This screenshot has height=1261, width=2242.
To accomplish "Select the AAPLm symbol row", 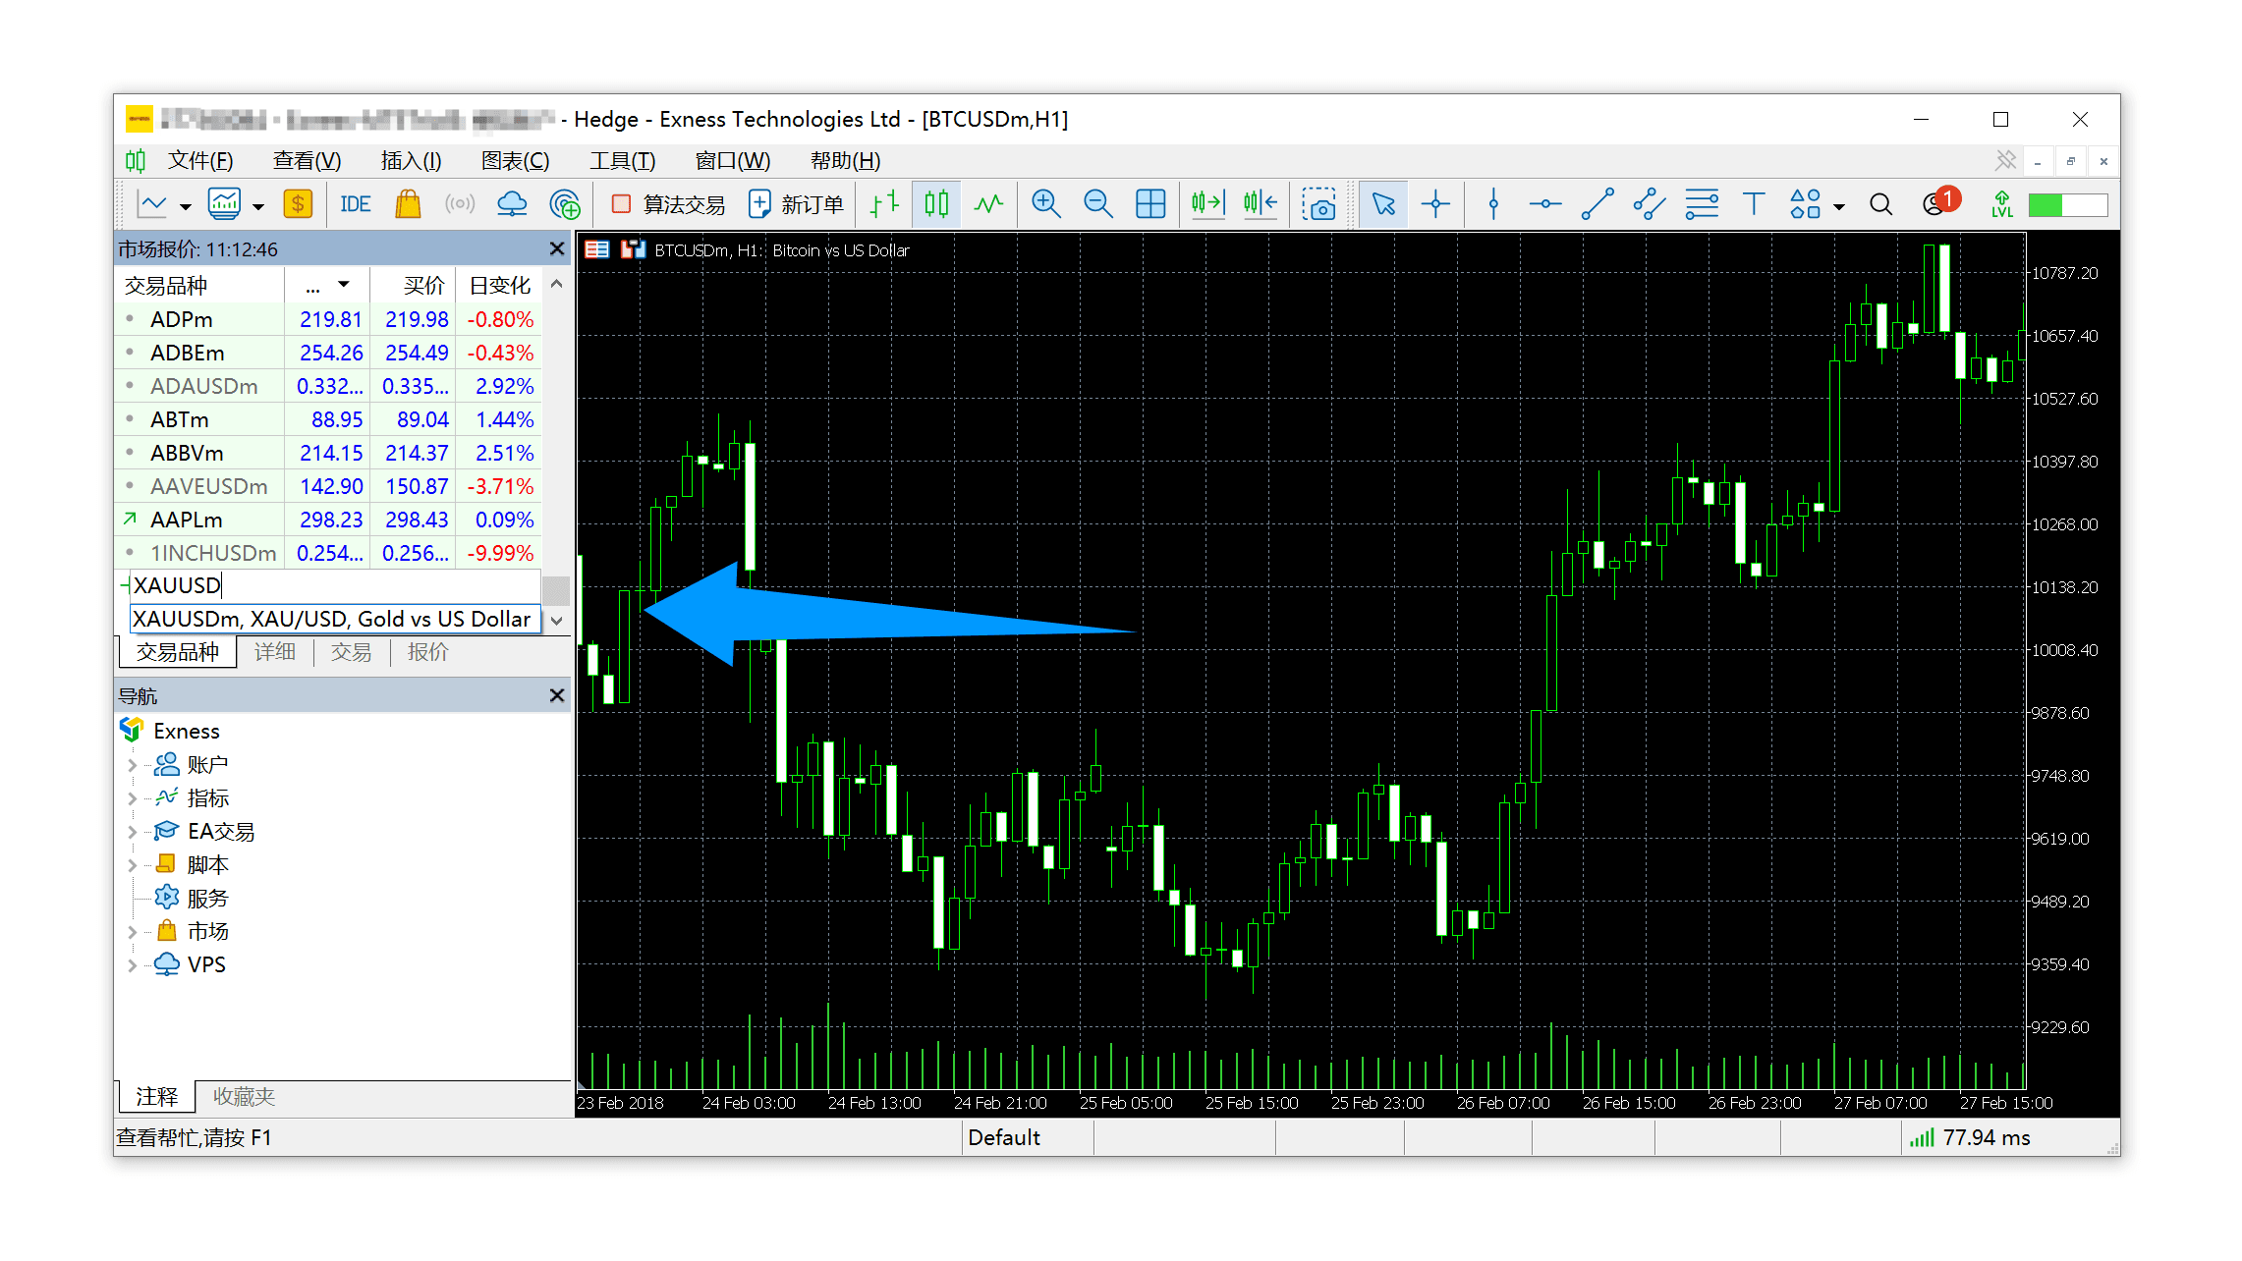I will click(328, 520).
